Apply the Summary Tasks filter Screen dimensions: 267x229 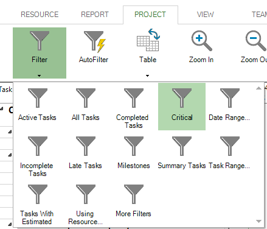point(182,155)
